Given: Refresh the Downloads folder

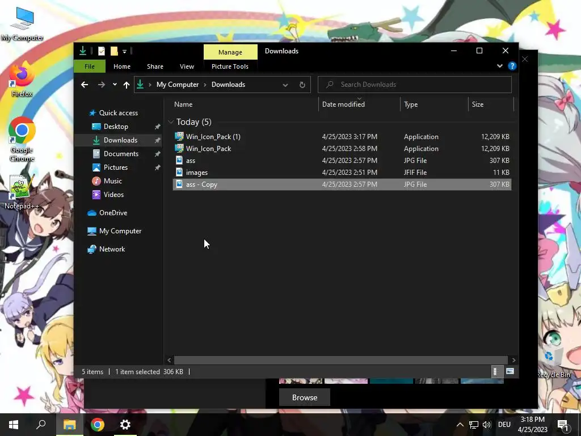Looking at the screenshot, I should pyautogui.click(x=302, y=85).
